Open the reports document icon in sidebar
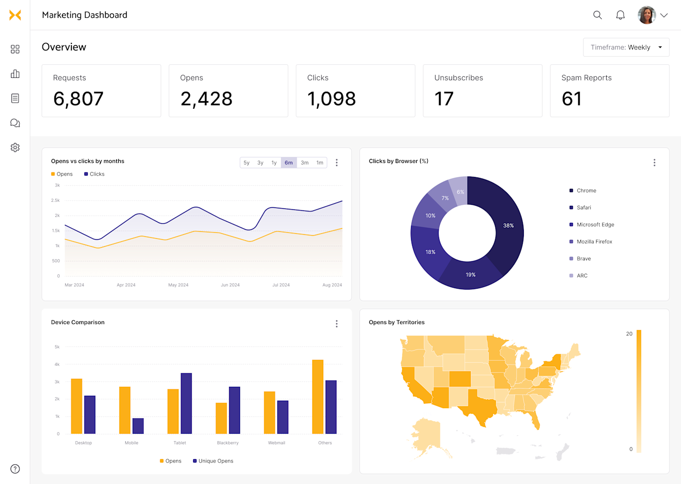Viewport: 681px width, 484px height. 15,98
